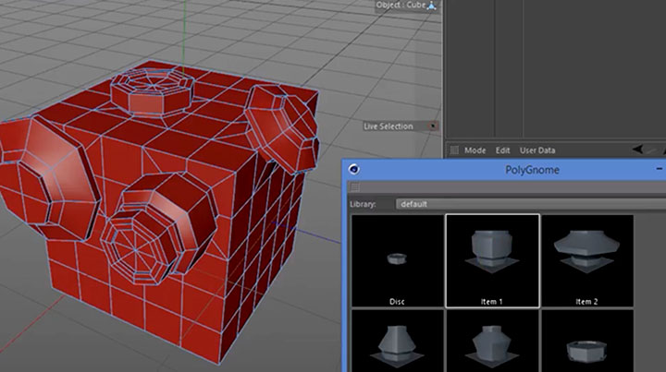Open the Mode menu
Viewport: 666px width, 372px height.
(x=475, y=150)
